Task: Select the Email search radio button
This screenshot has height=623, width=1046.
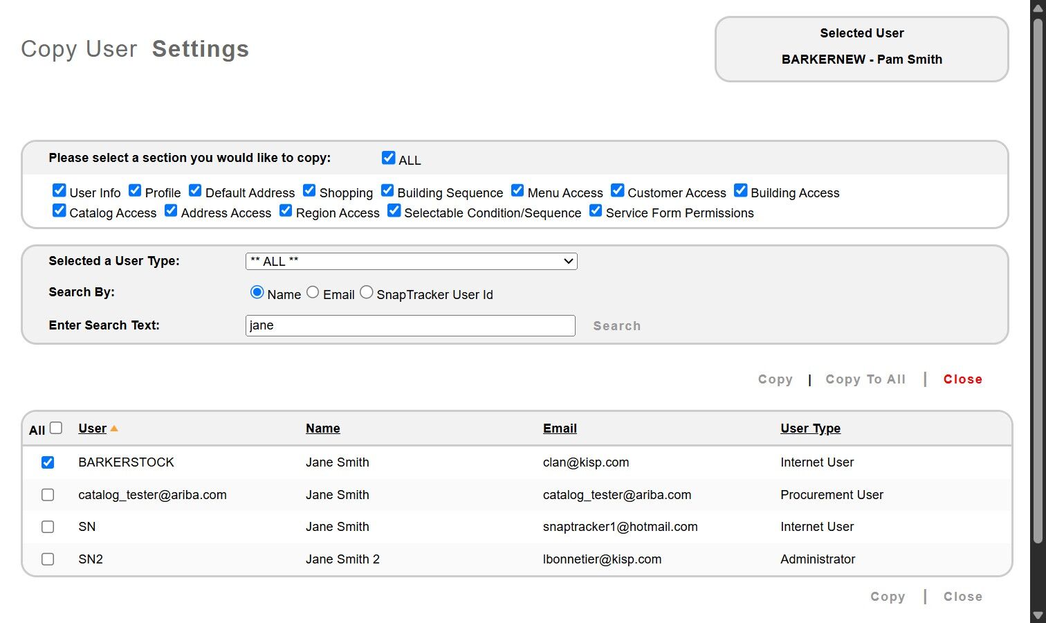Action: (x=313, y=293)
